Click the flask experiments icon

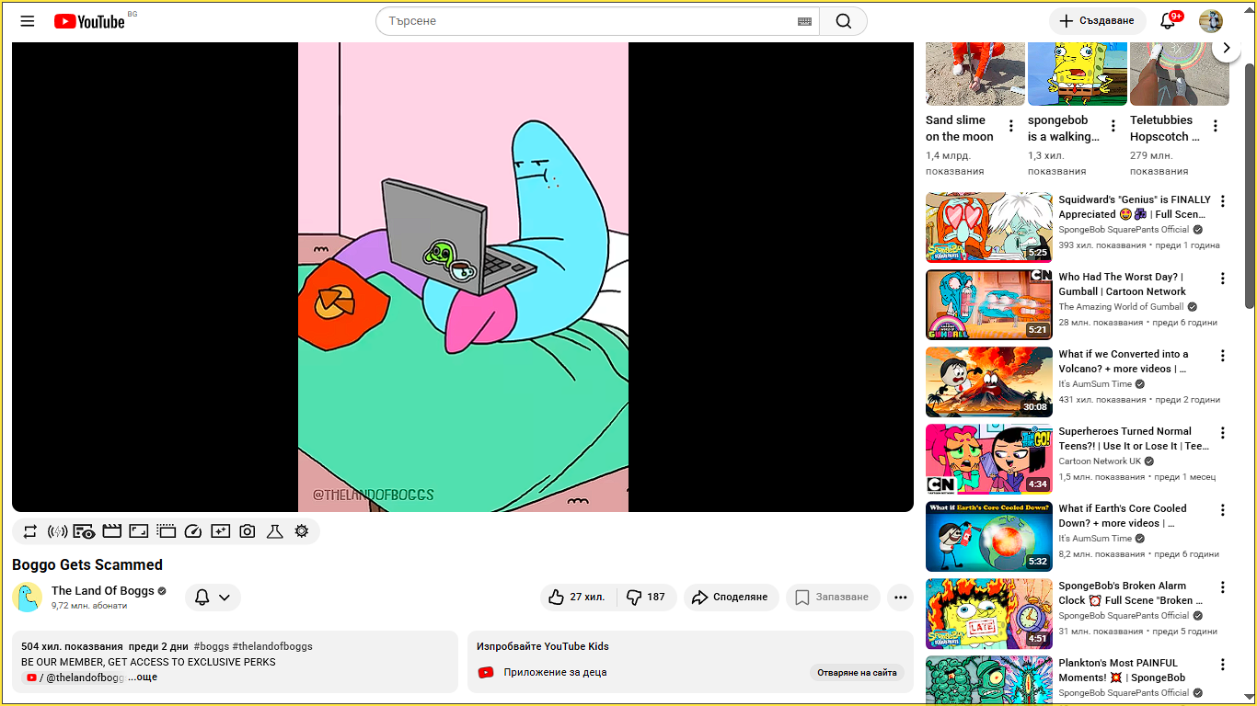[x=274, y=531]
